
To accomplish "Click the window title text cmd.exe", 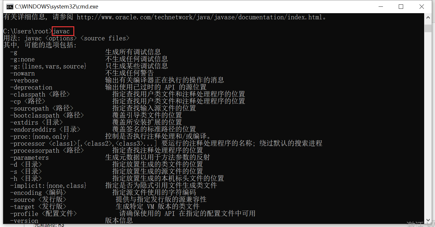I will [57, 6].
